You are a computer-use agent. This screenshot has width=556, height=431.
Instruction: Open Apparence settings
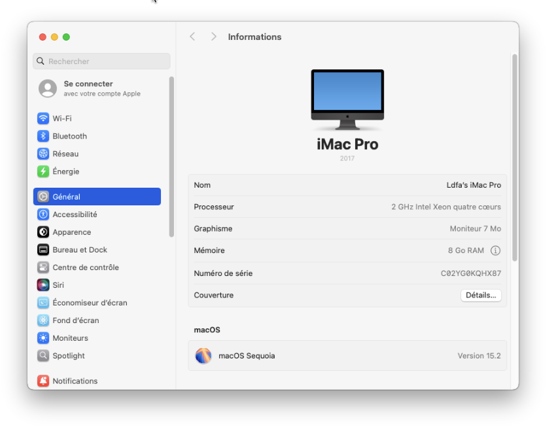pyautogui.click(x=97, y=232)
